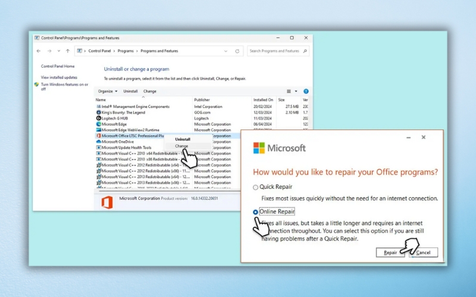The height and width of the screenshot is (297, 476).
Task: Open the Organize dropdown menu
Action: [108, 91]
